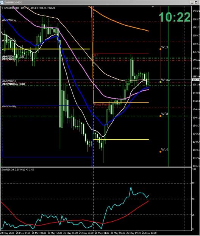The width and height of the screenshot is (200, 236).
Task: Click the 1965.3 price scale value
Action: 196,11
